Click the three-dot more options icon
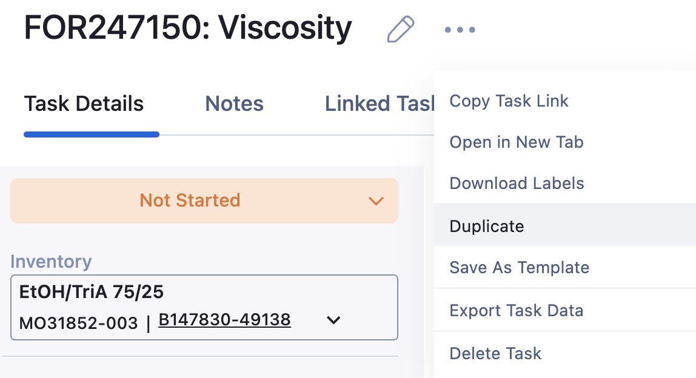The height and width of the screenshot is (378, 696). [x=460, y=30]
